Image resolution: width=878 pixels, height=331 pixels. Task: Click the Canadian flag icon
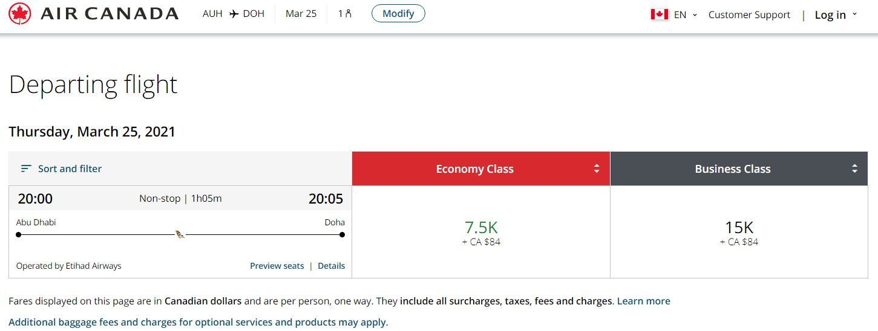[x=660, y=14]
